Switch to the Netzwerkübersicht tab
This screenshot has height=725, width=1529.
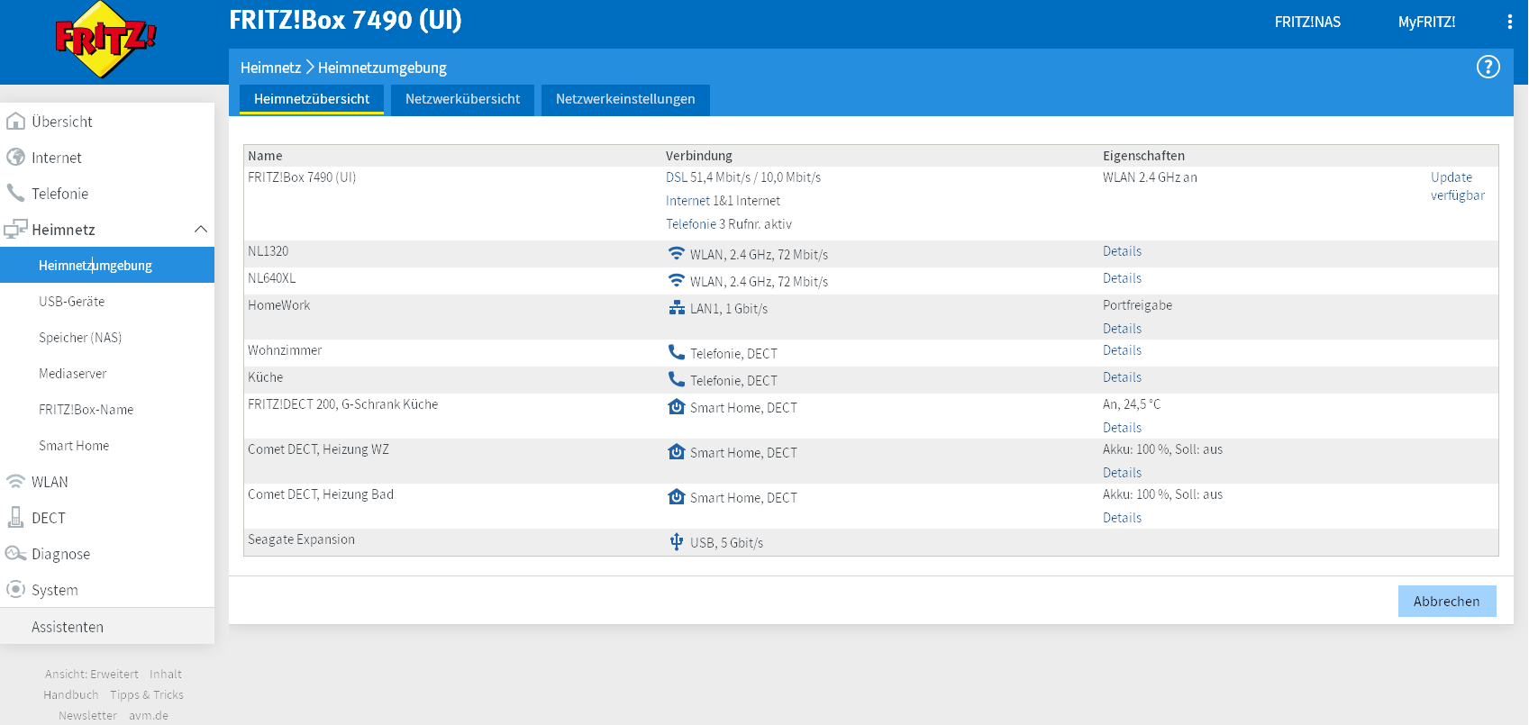[462, 99]
